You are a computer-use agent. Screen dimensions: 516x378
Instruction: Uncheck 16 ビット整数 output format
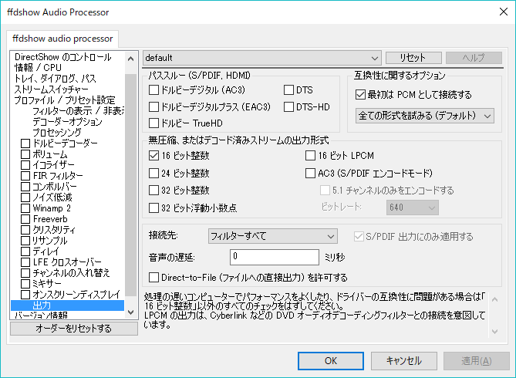[153, 155]
